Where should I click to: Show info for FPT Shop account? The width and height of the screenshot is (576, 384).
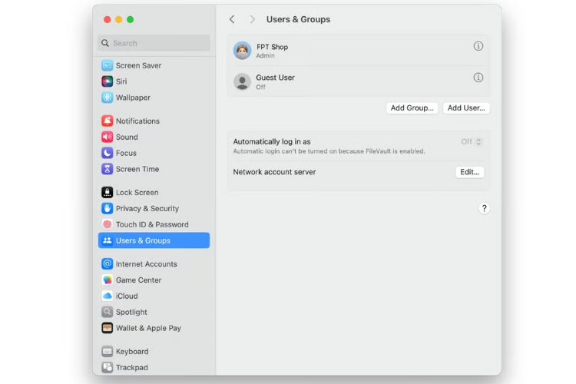(x=478, y=46)
